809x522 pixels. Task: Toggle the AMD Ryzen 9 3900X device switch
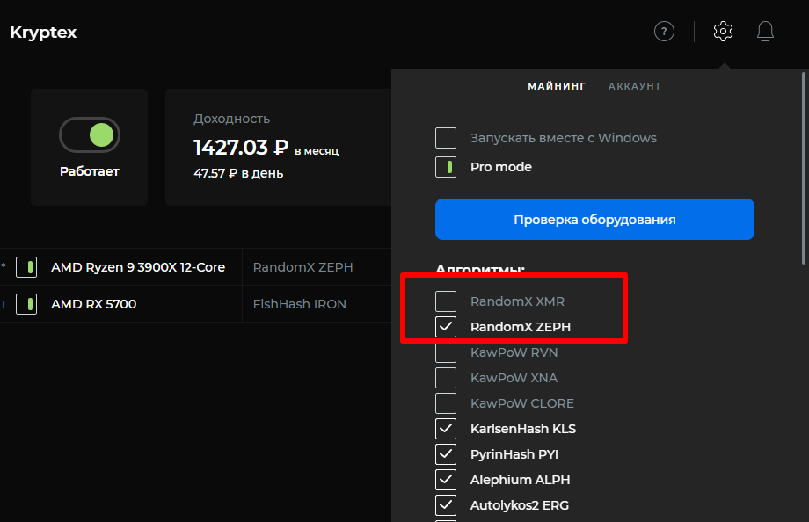pos(26,267)
